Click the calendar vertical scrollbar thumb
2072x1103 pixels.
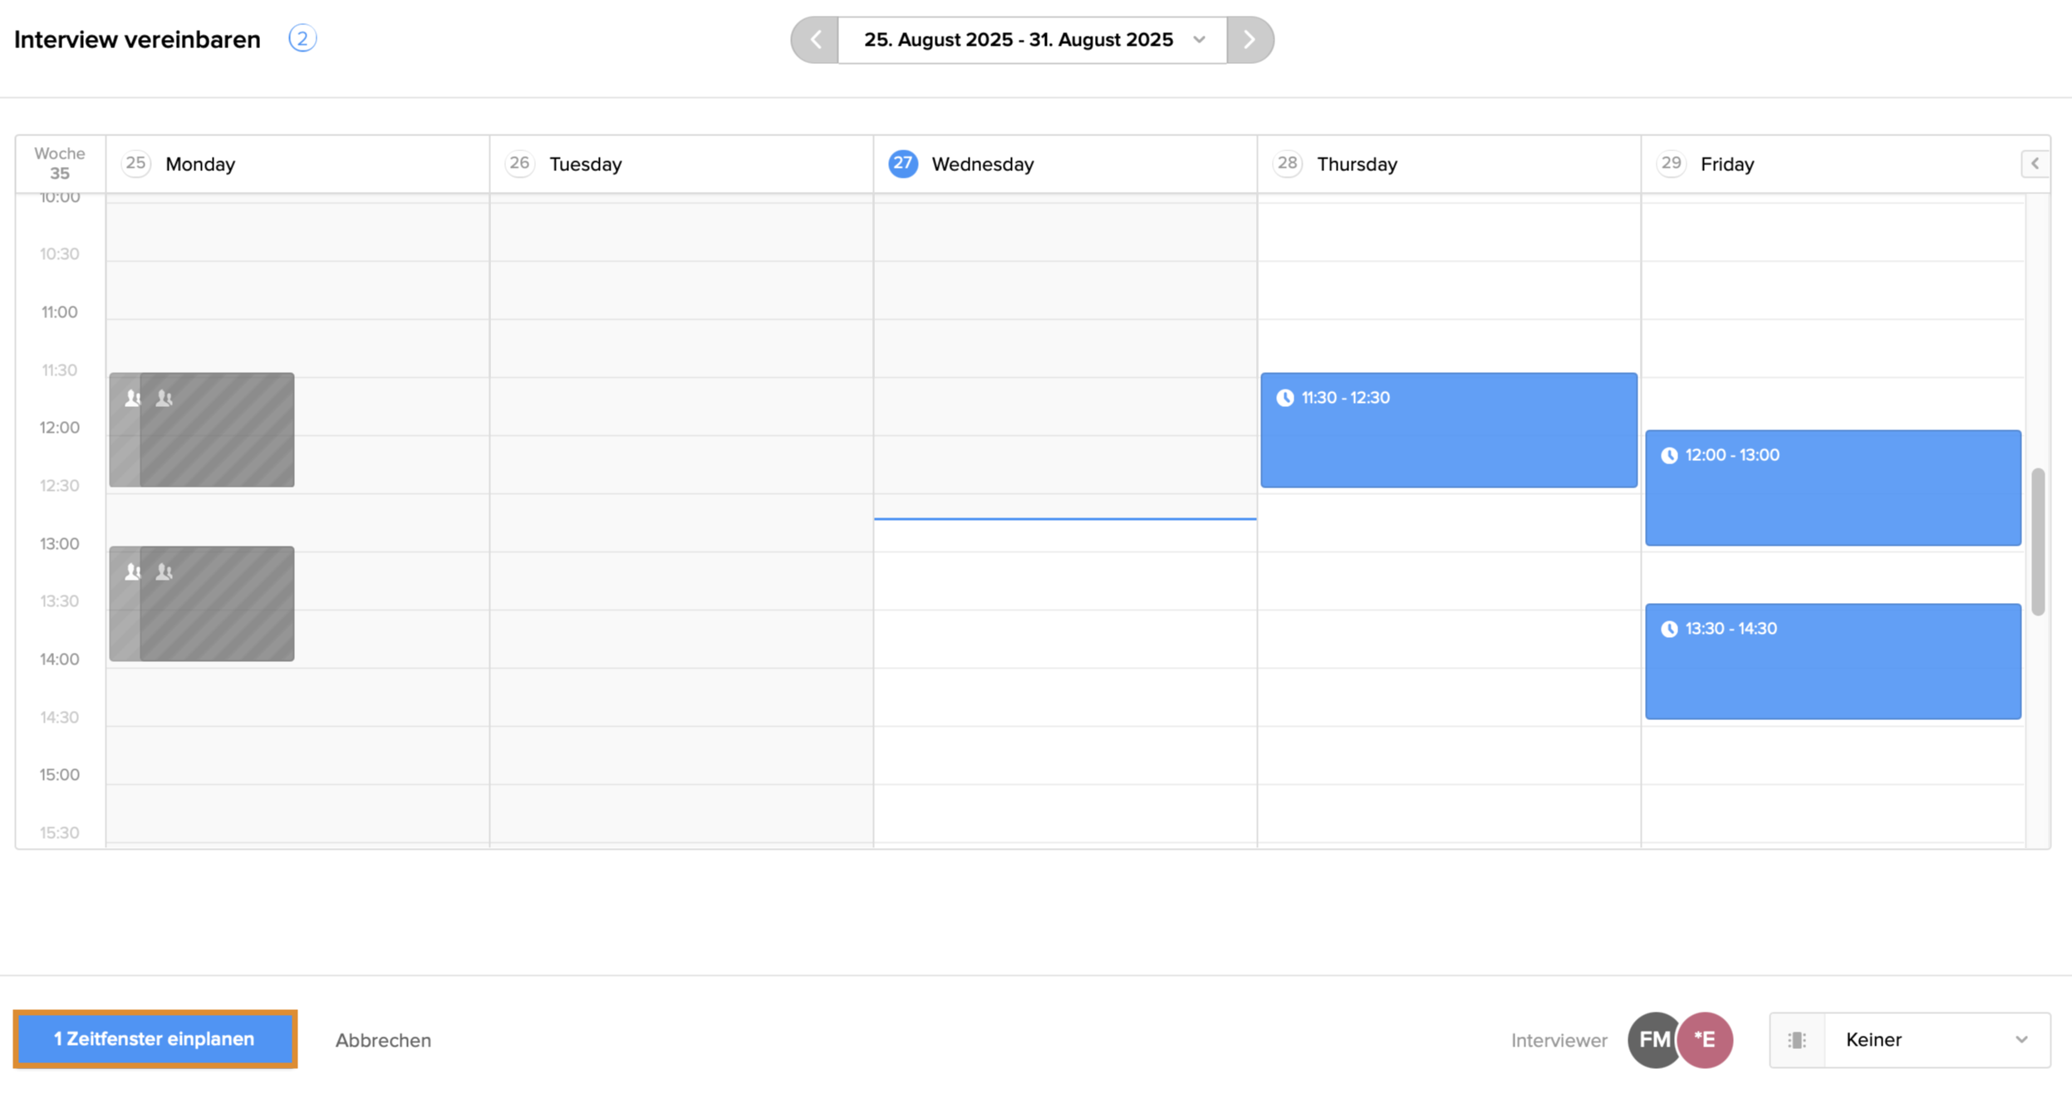coord(2037,542)
